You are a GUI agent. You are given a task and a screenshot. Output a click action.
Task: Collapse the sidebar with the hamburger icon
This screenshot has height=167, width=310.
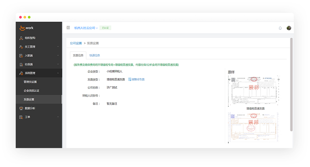pos(68,28)
